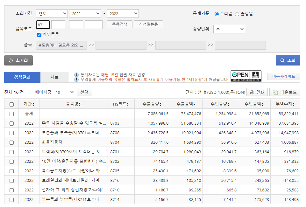Check the HS code 8701 row checkbox
This screenshot has height=207, width=306.
(11, 152)
